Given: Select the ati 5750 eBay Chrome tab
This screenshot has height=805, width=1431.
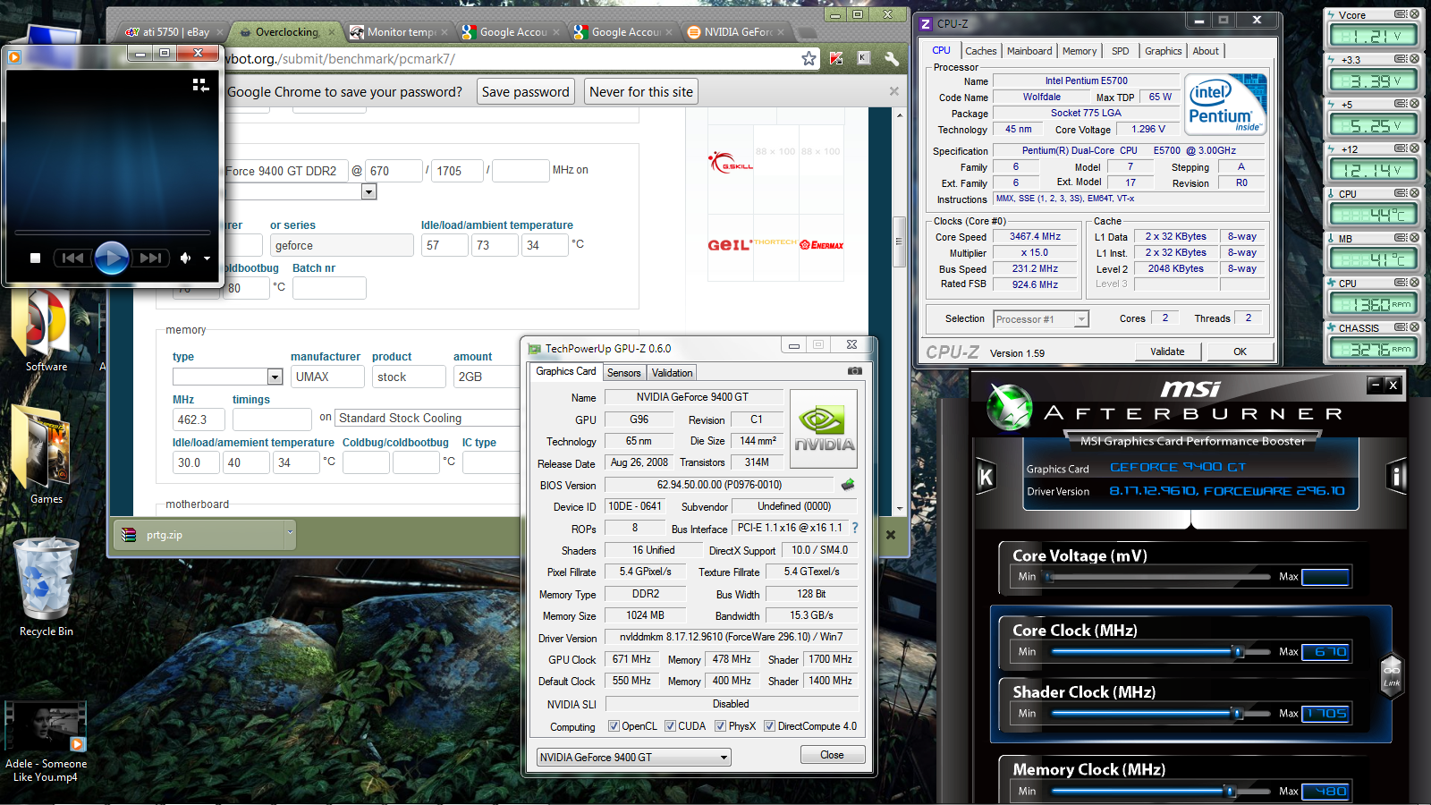Looking at the screenshot, I should (x=169, y=32).
